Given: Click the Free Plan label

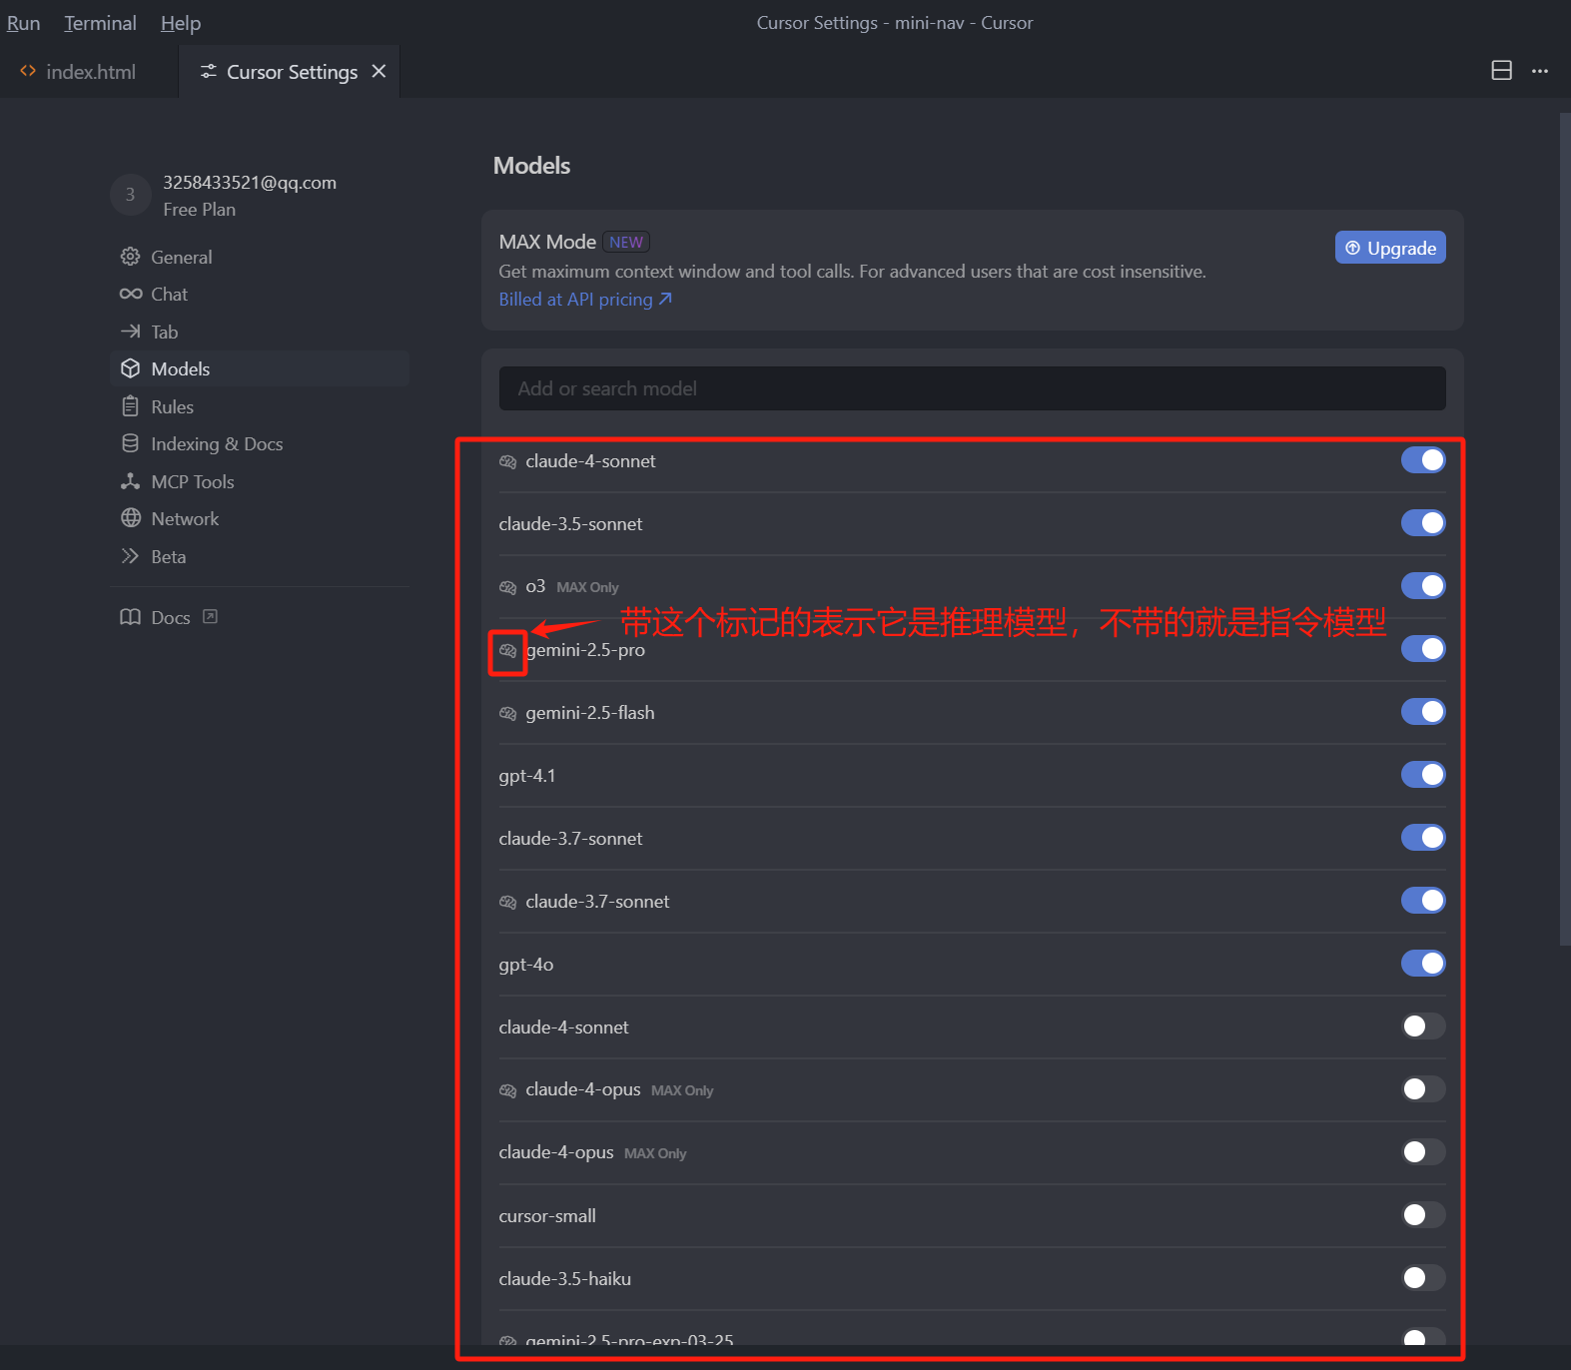Looking at the screenshot, I should point(200,210).
